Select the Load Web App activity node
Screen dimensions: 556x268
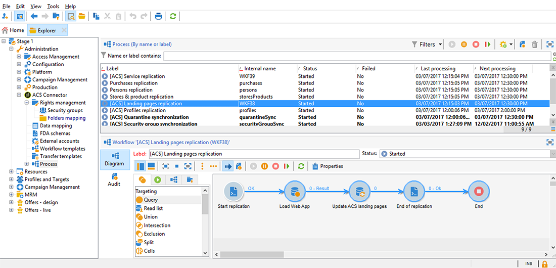click(294, 192)
